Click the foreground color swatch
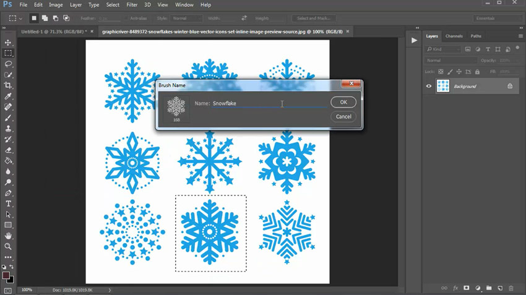Screen dimensions: 526x295 point(6,275)
